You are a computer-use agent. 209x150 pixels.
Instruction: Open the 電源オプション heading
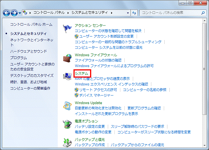[x=86, y=121]
